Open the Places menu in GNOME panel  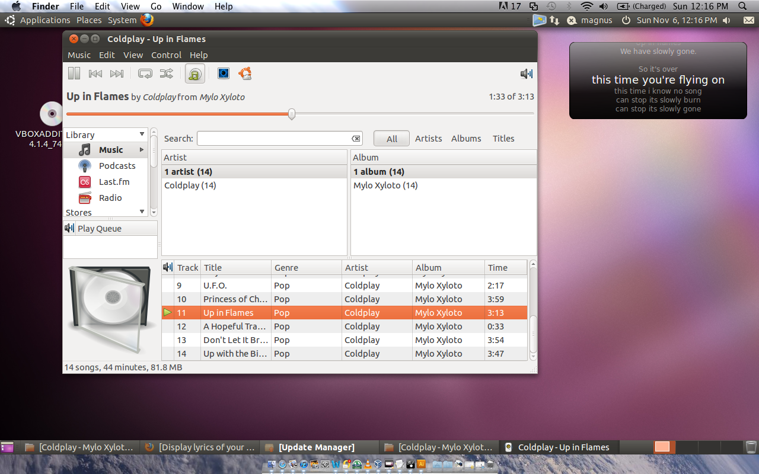click(x=89, y=20)
